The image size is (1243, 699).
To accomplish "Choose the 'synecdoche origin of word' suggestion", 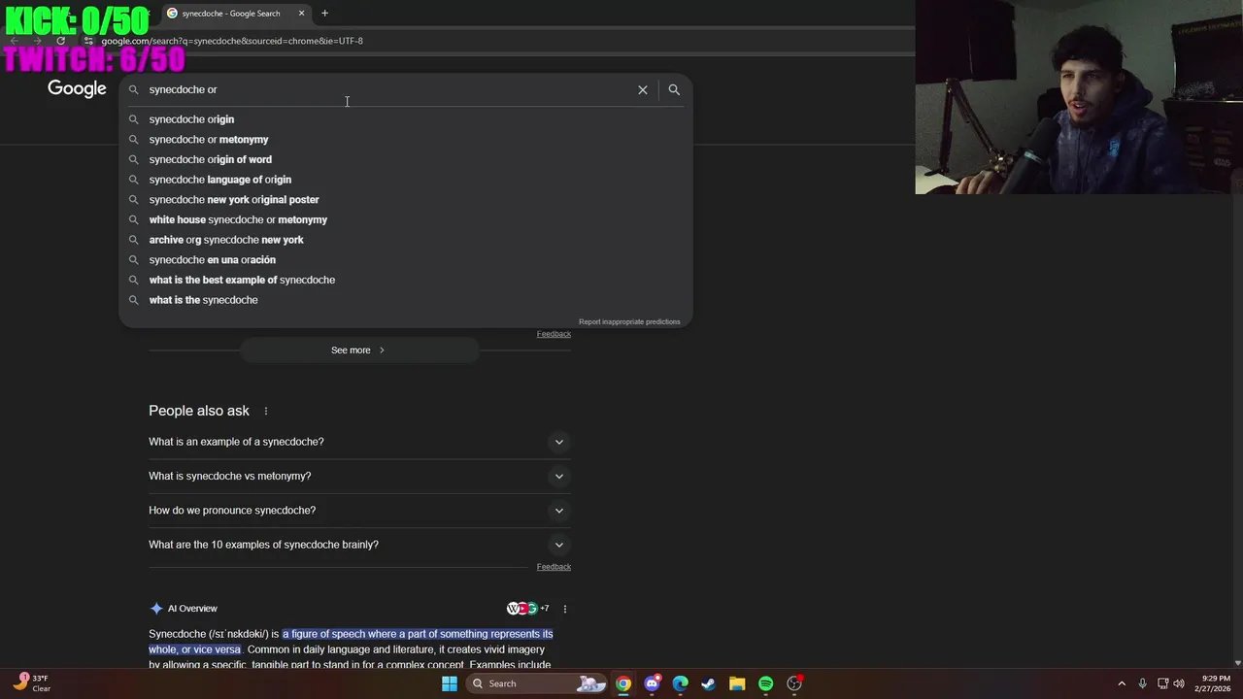I will (406, 159).
